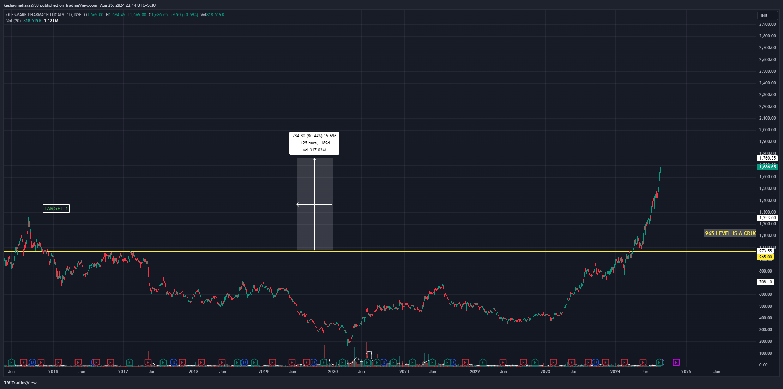The image size is (783, 389).
Task: Click the price range measurement tooltip
Action: [314, 143]
